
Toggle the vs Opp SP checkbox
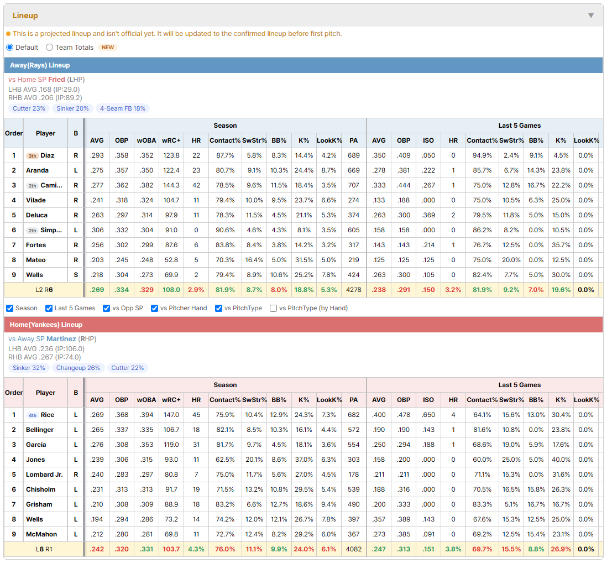tap(107, 308)
